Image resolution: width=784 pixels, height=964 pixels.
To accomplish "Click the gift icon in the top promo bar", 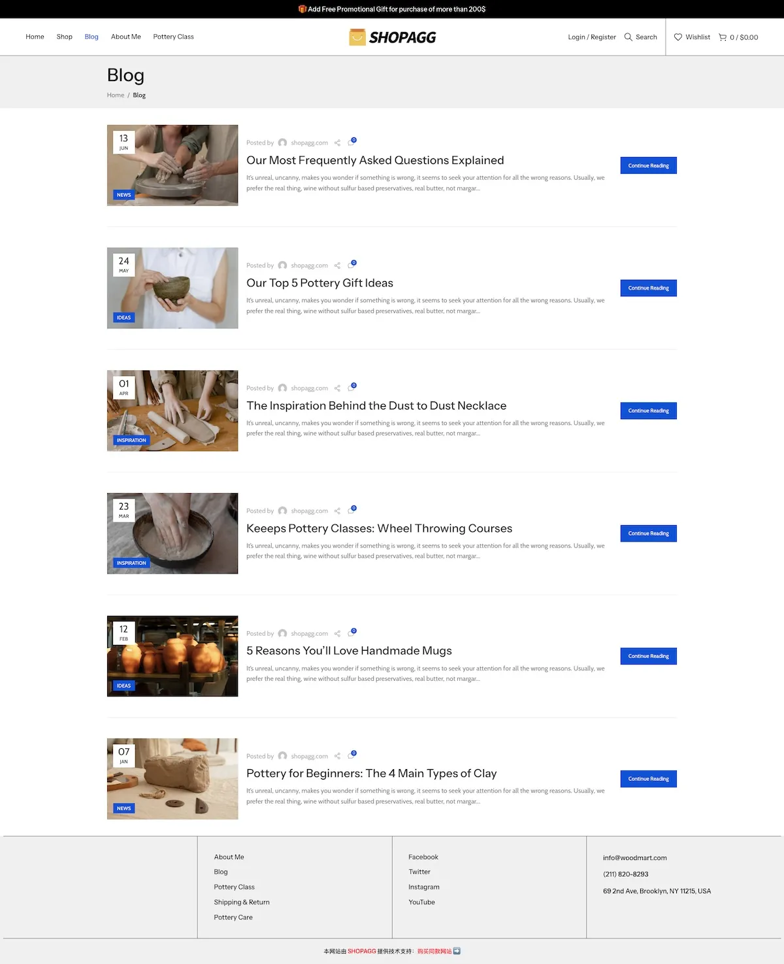I will [302, 9].
